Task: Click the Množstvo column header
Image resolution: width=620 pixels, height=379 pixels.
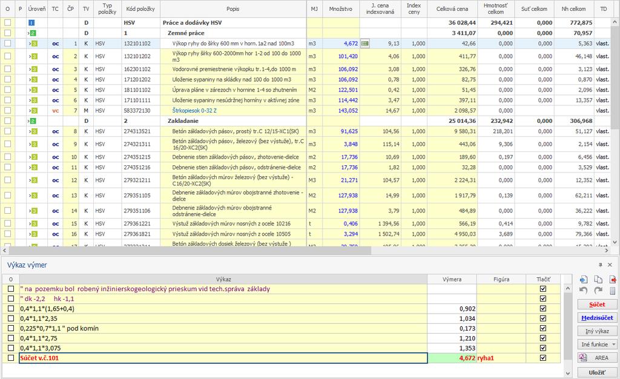Action: pos(340,8)
